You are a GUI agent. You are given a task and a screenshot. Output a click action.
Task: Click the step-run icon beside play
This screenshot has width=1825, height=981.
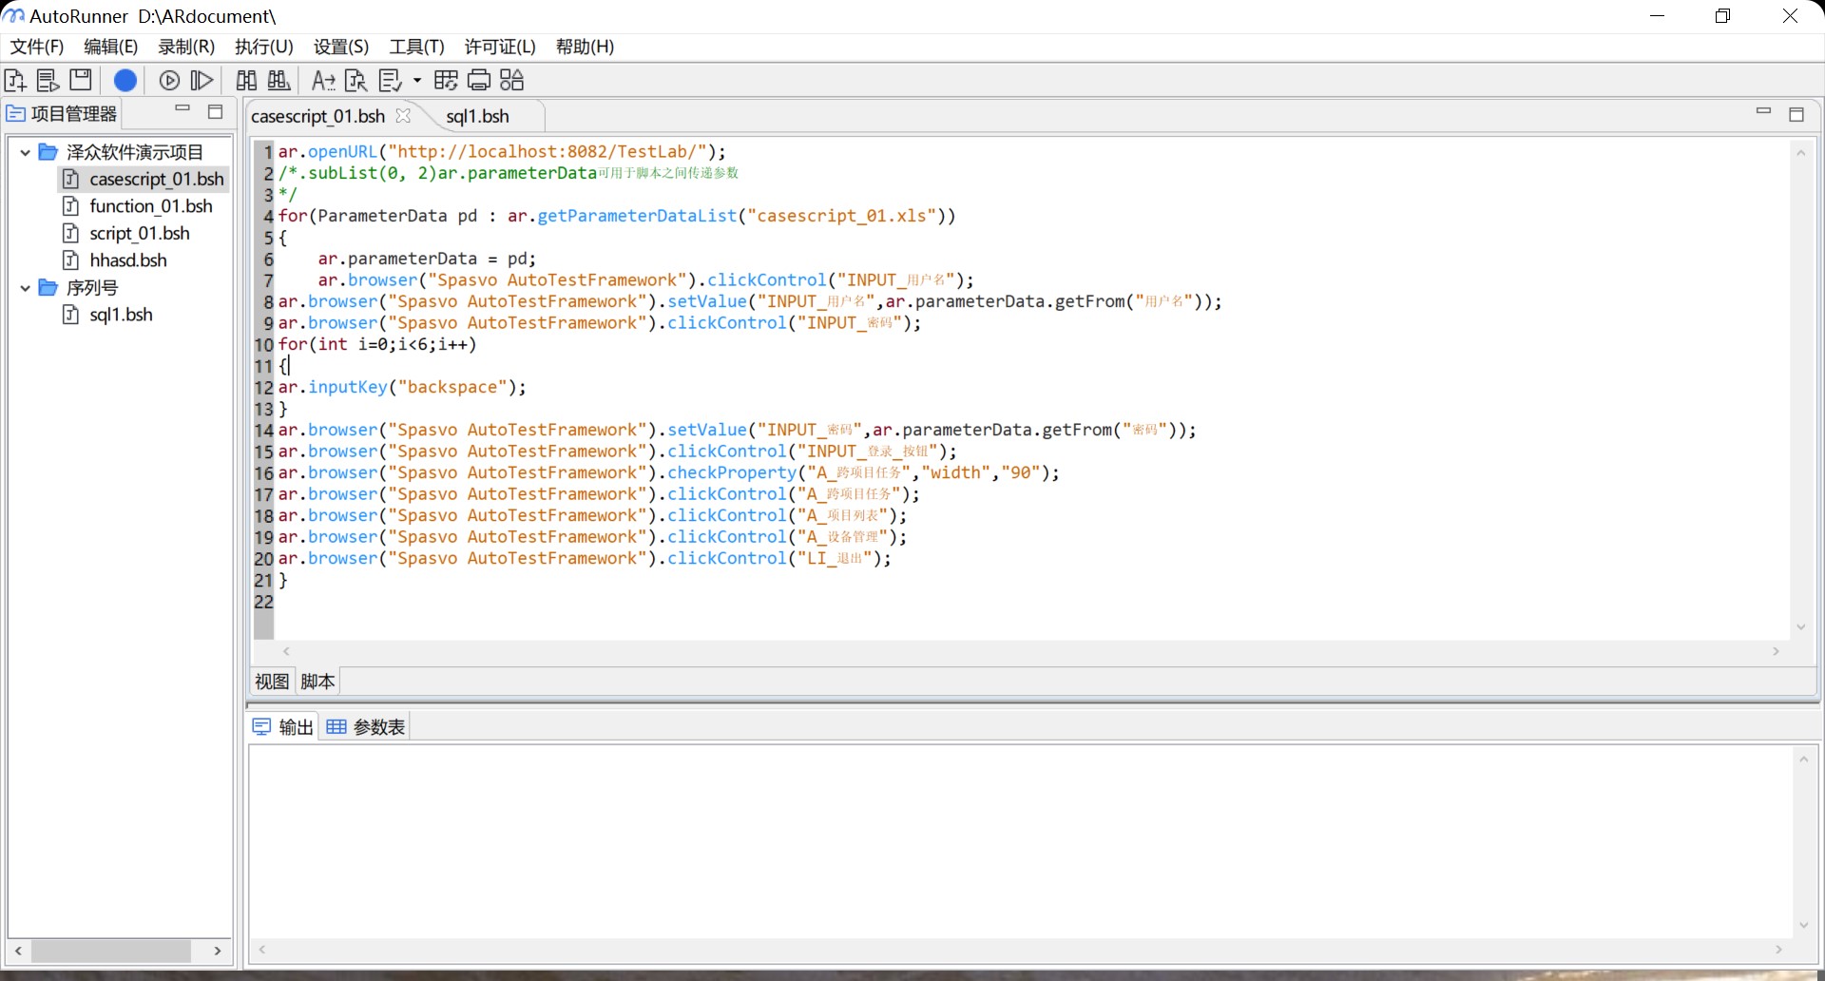[x=202, y=81]
